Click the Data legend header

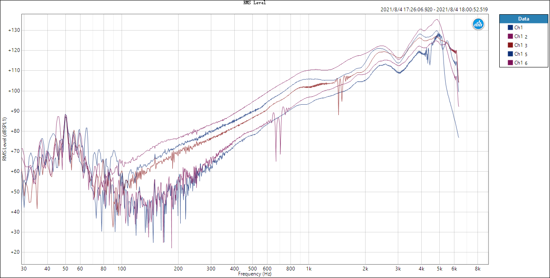pos(524,19)
